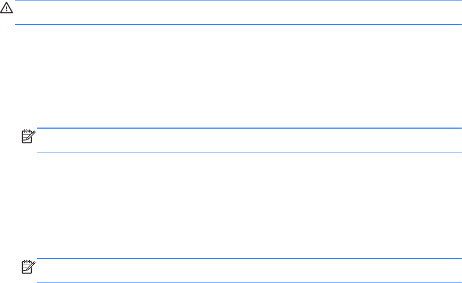
Task: Click right end of line beneath caution section
Action: pos(461,24)
